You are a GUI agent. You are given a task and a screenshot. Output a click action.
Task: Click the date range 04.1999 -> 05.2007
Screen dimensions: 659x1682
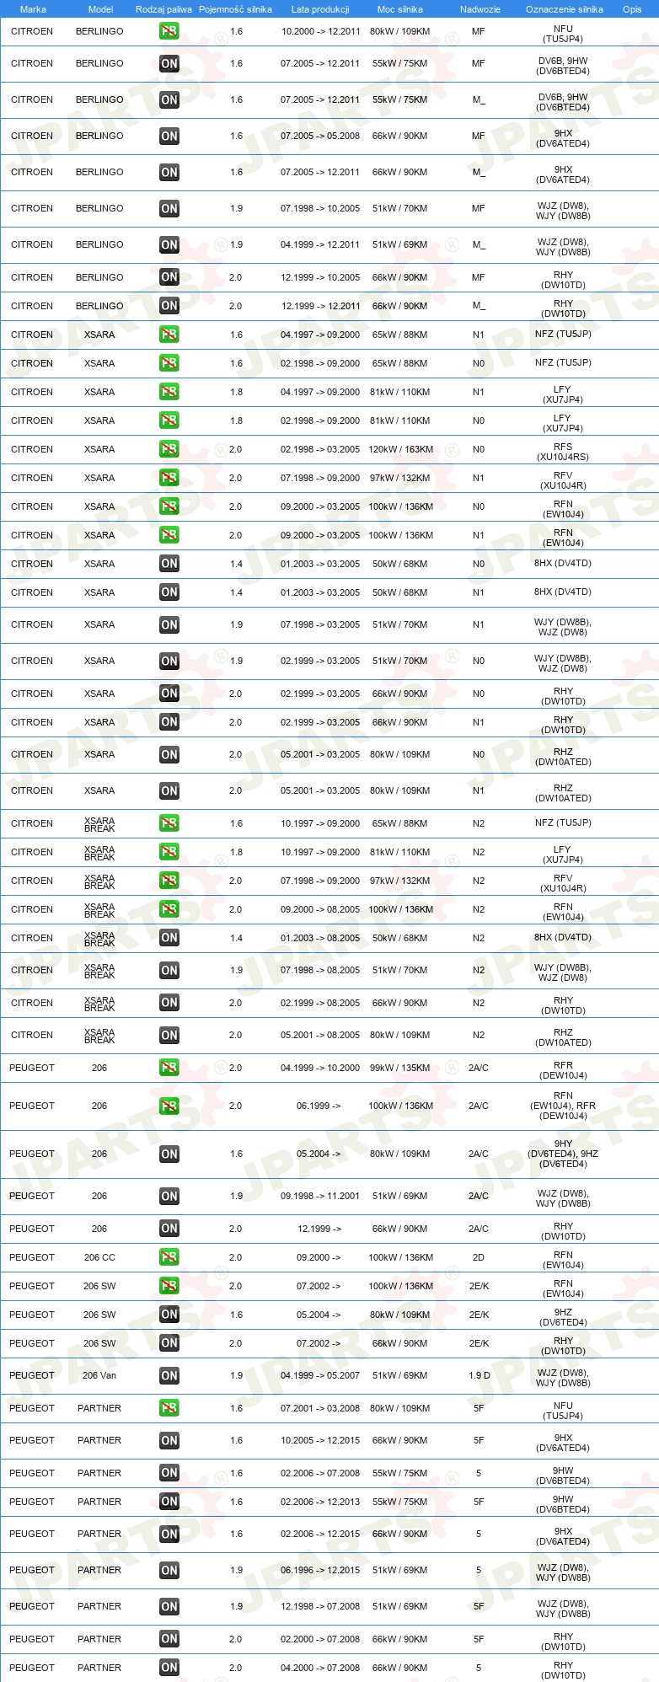click(320, 1375)
